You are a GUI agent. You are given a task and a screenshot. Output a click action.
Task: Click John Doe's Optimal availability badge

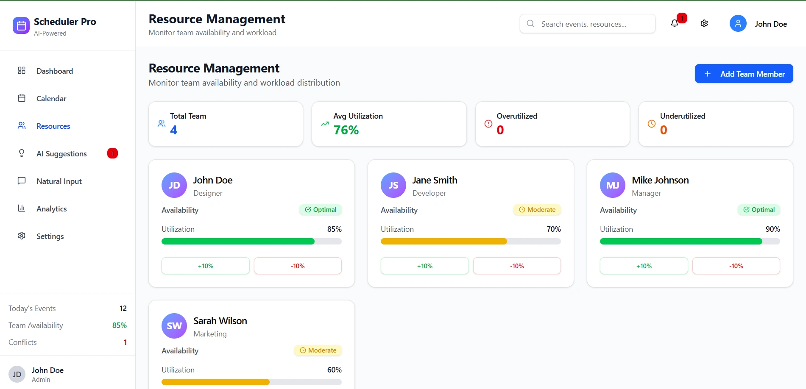pos(321,210)
